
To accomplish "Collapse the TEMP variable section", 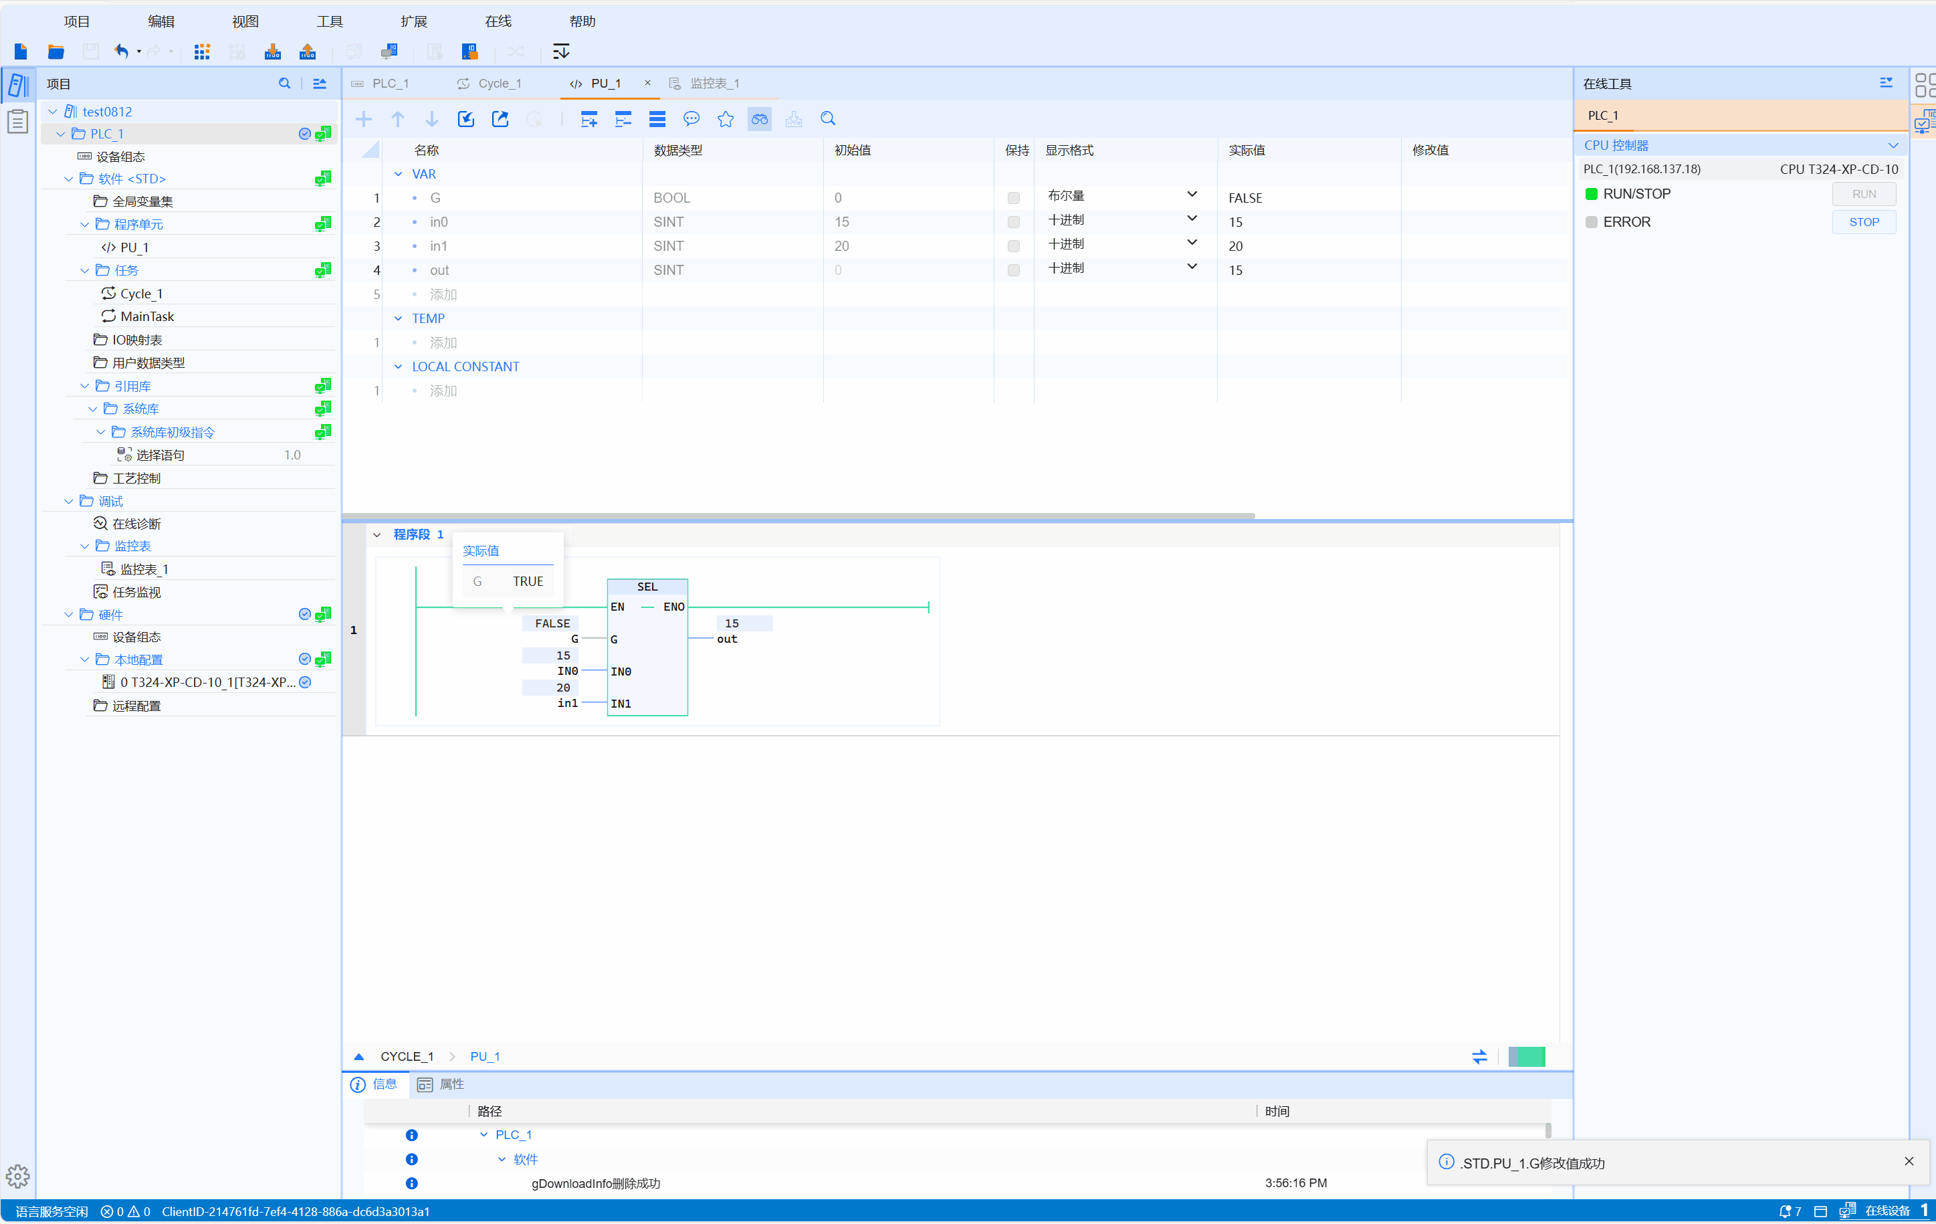I will [x=398, y=318].
